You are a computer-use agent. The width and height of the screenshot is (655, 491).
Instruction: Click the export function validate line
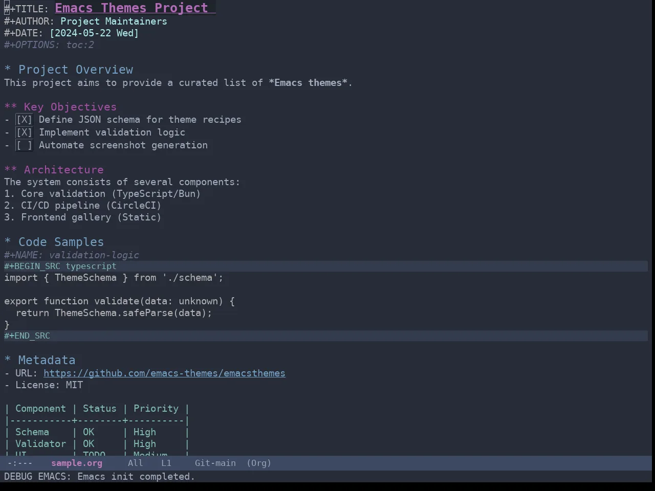119,301
